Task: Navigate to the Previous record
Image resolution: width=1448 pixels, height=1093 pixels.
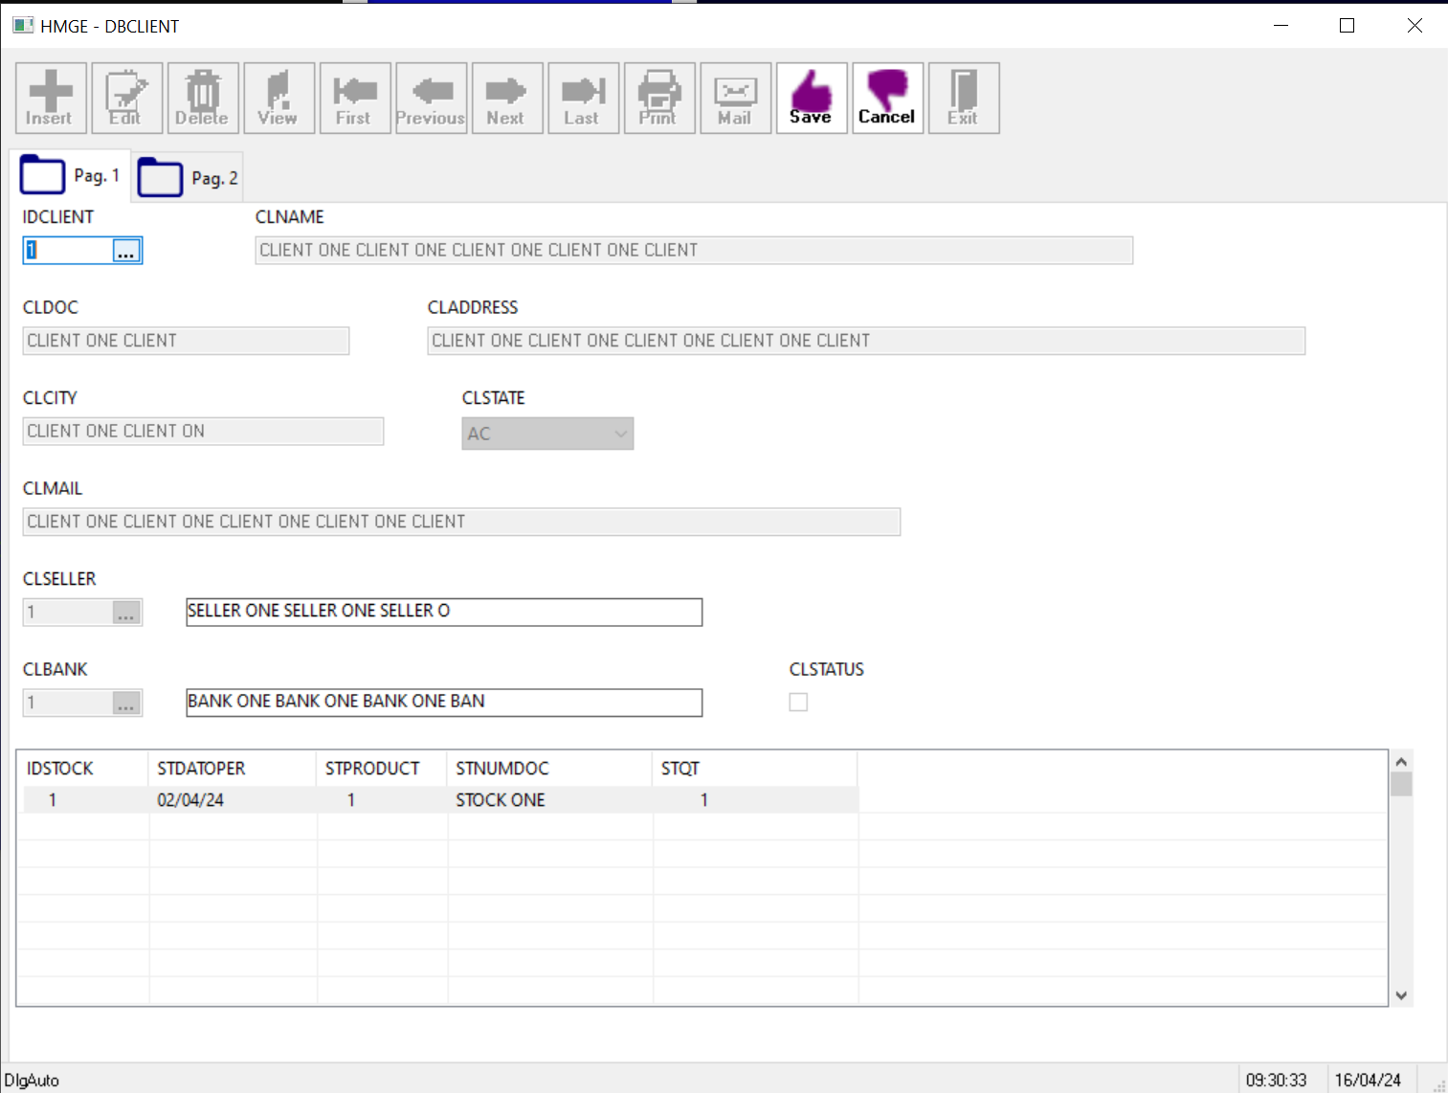Action: 431,98
